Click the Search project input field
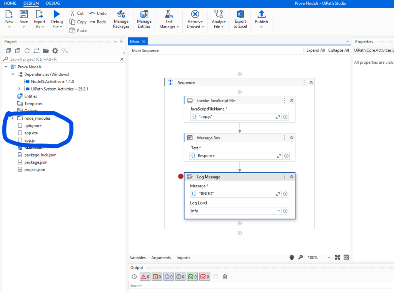394x292 pixels. [x=63, y=59]
